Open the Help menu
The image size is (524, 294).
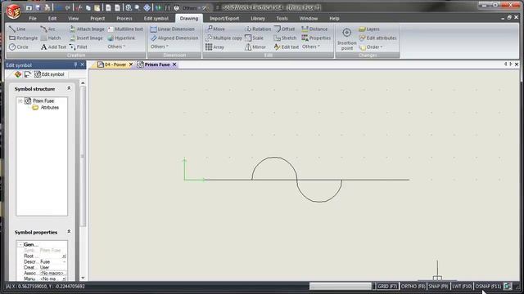[x=334, y=18]
